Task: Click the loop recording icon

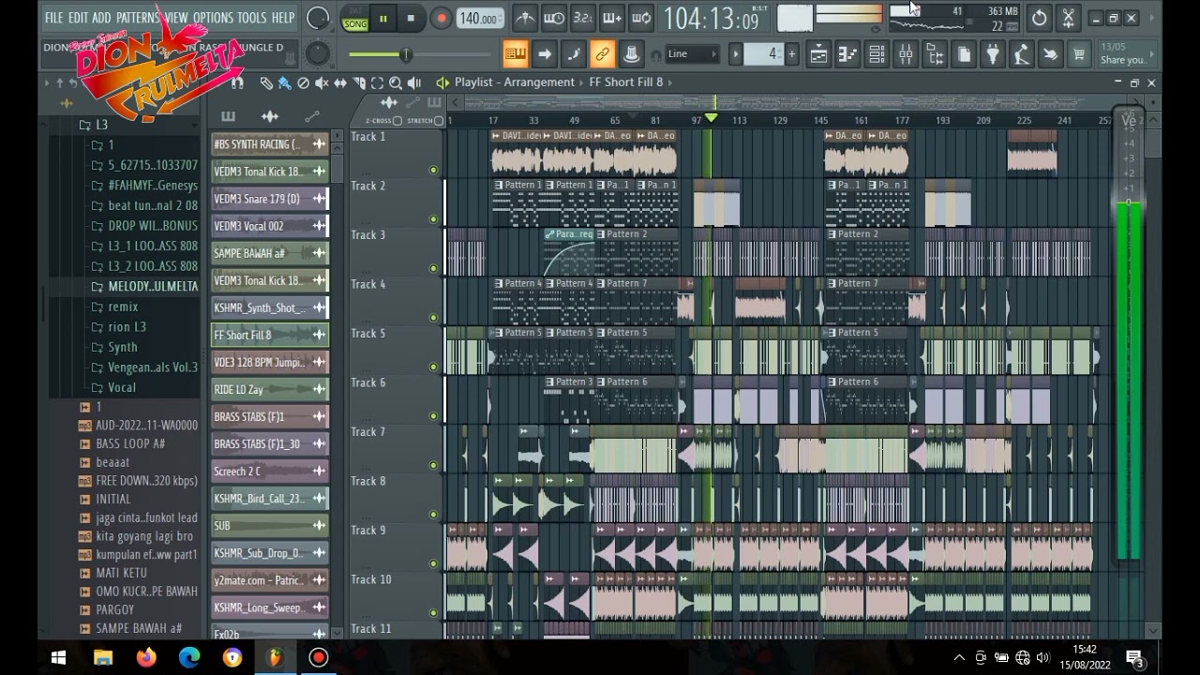Action: click(641, 18)
